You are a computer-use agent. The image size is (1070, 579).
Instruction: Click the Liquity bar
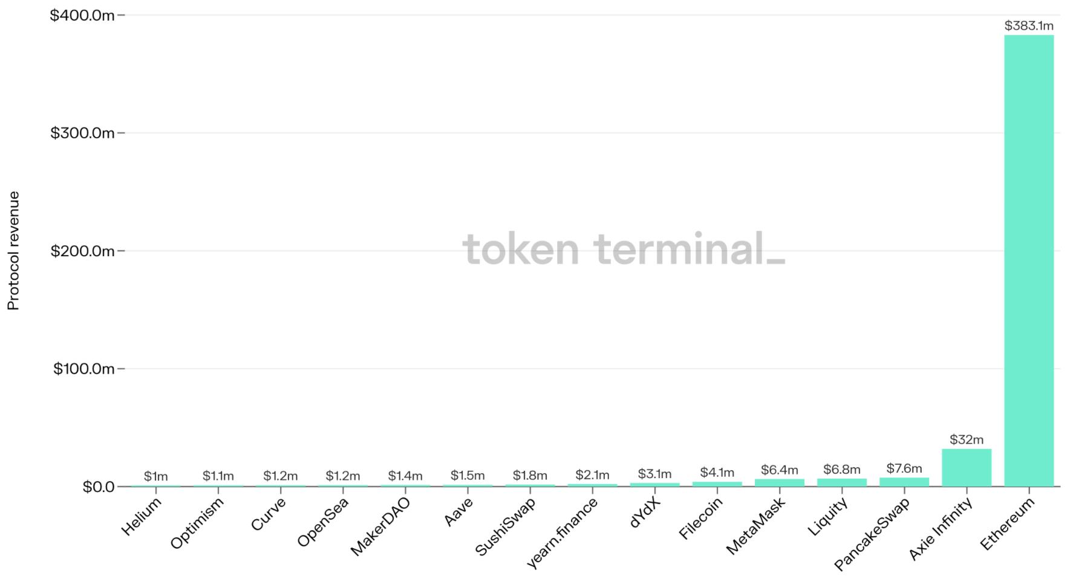click(x=841, y=482)
